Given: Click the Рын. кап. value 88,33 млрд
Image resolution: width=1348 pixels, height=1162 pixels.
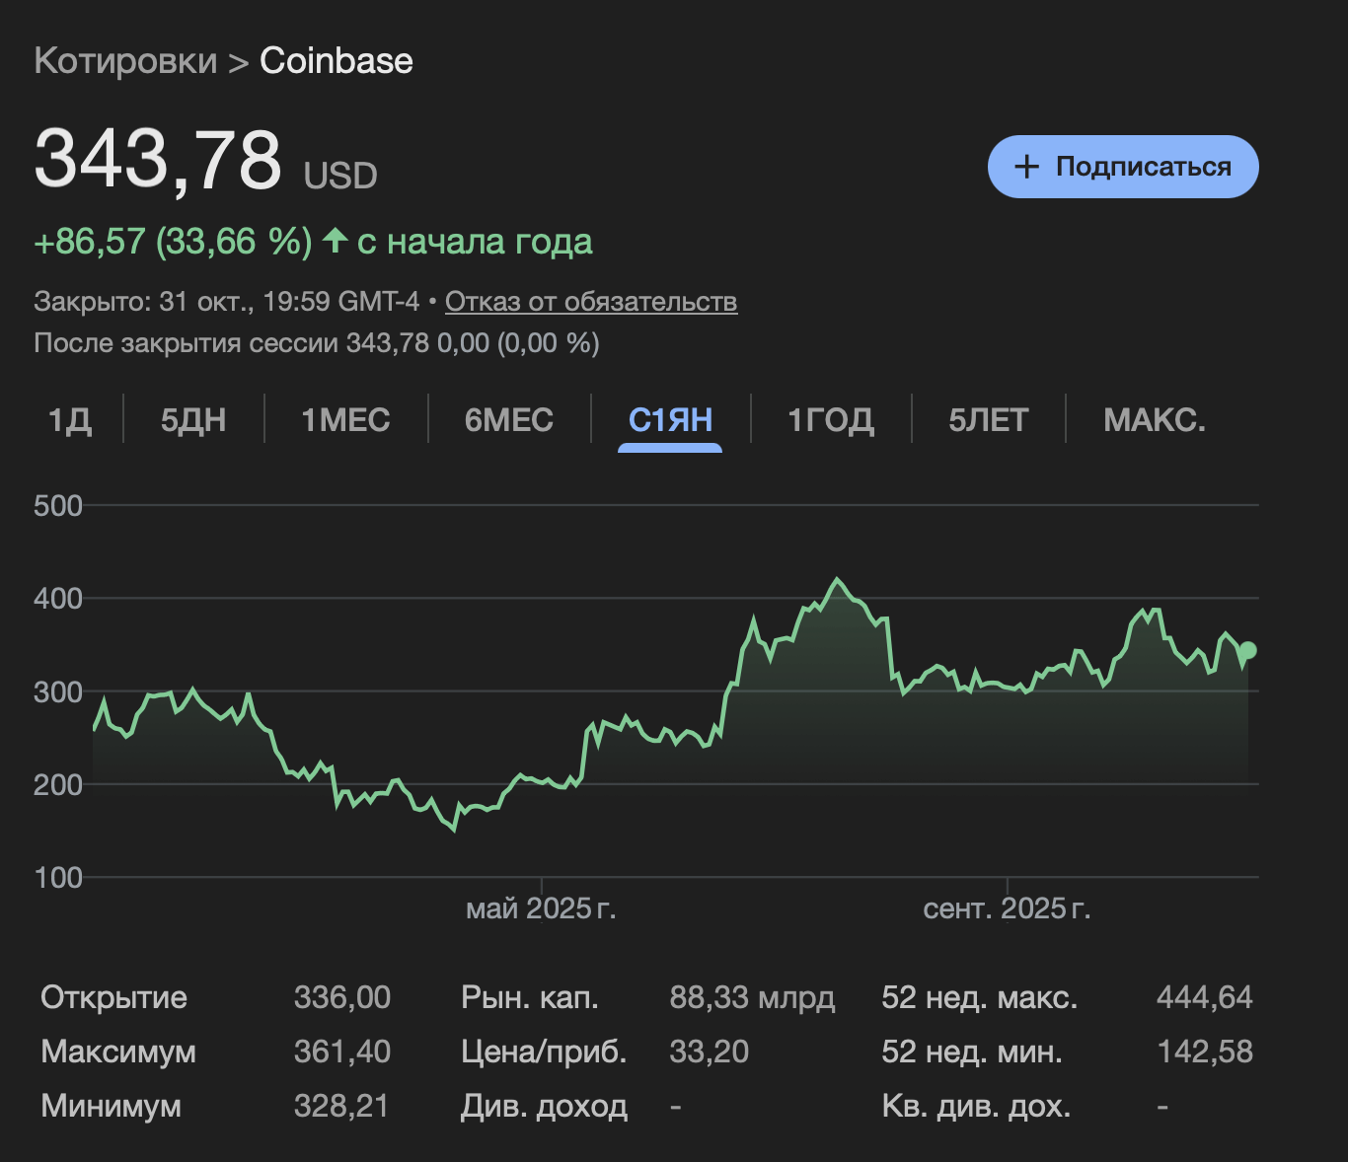Looking at the screenshot, I should click(754, 997).
